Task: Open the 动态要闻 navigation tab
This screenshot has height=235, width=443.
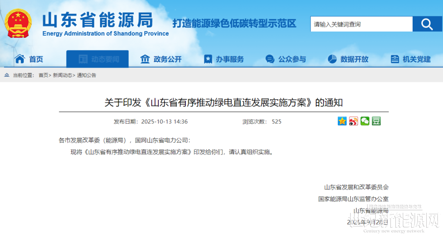Action: 98,59
